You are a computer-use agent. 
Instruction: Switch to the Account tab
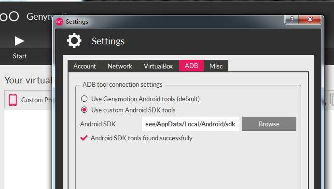pos(84,66)
